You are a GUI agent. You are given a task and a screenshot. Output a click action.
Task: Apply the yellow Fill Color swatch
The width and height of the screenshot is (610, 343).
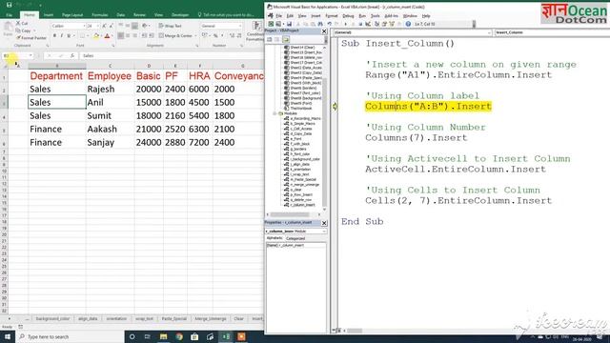96,36
